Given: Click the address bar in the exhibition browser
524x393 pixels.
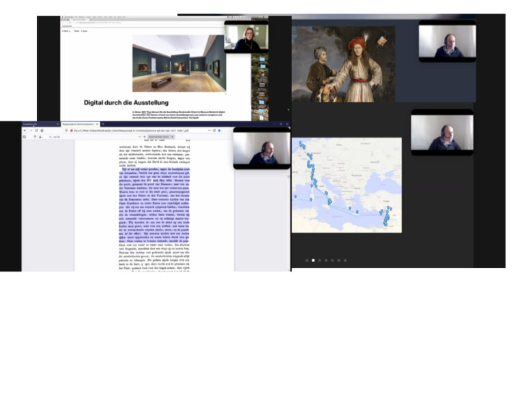Looking at the screenshot, I should coord(147,23).
